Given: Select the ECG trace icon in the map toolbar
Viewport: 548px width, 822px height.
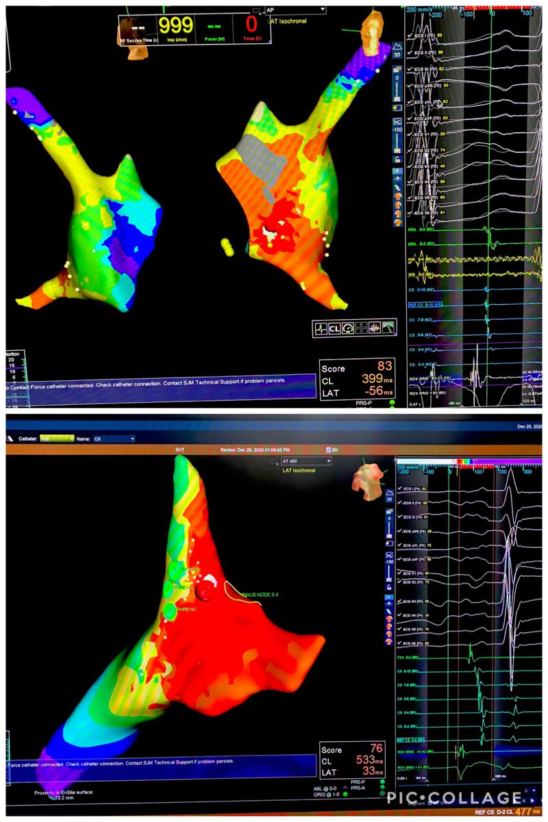Looking at the screenshot, I should pyautogui.click(x=321, y=327).
